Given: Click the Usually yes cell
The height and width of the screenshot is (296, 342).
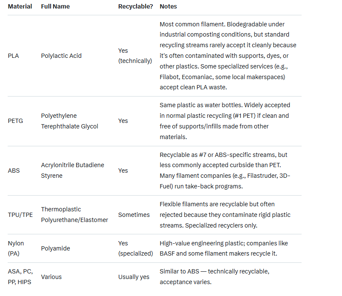Looking at the screenshot, I should pyautogui.click(x=134, y=277).
